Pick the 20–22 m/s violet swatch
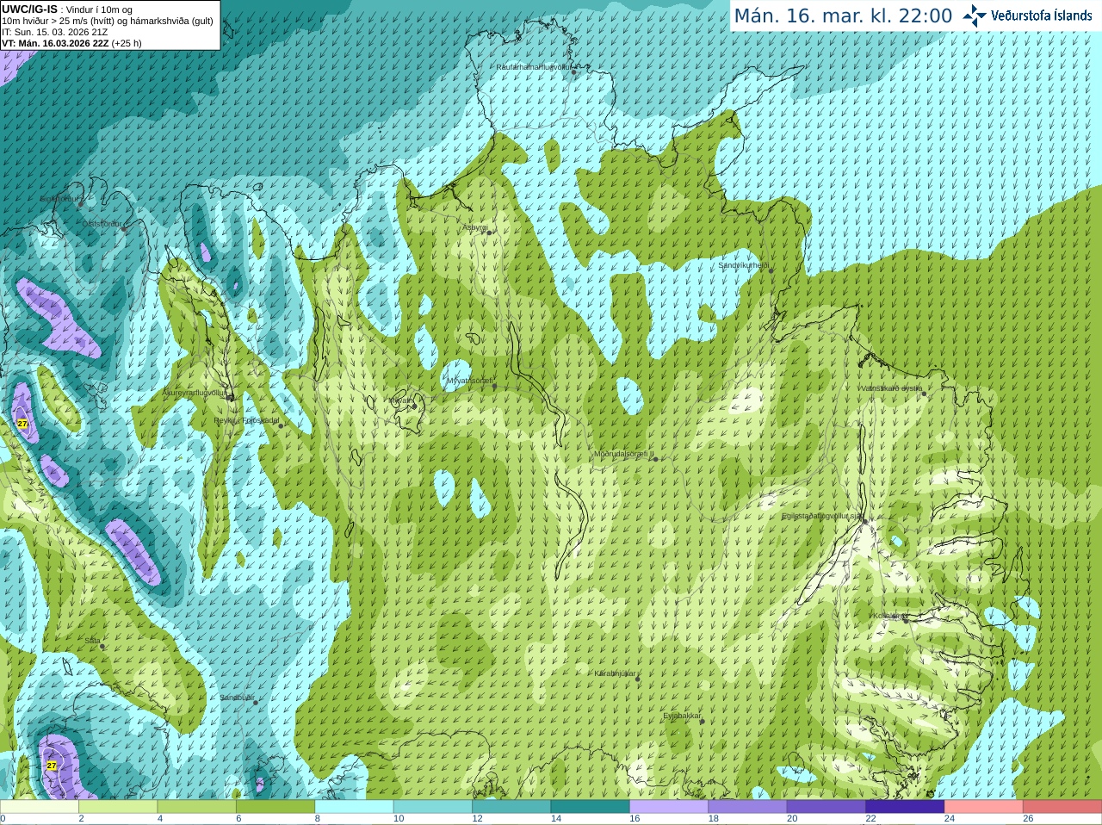1102x825 pixels. coord(826,807)
